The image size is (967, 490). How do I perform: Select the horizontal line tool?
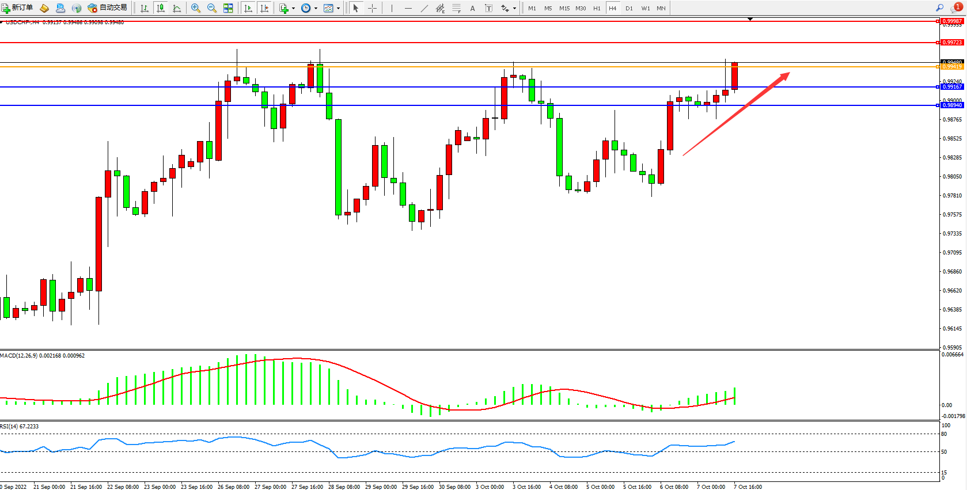[408, 8]
